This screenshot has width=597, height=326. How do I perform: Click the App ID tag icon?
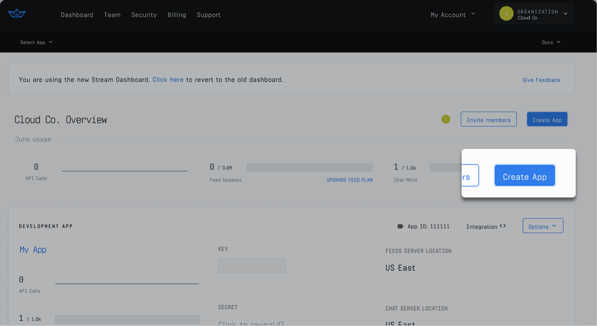point(400,226)
